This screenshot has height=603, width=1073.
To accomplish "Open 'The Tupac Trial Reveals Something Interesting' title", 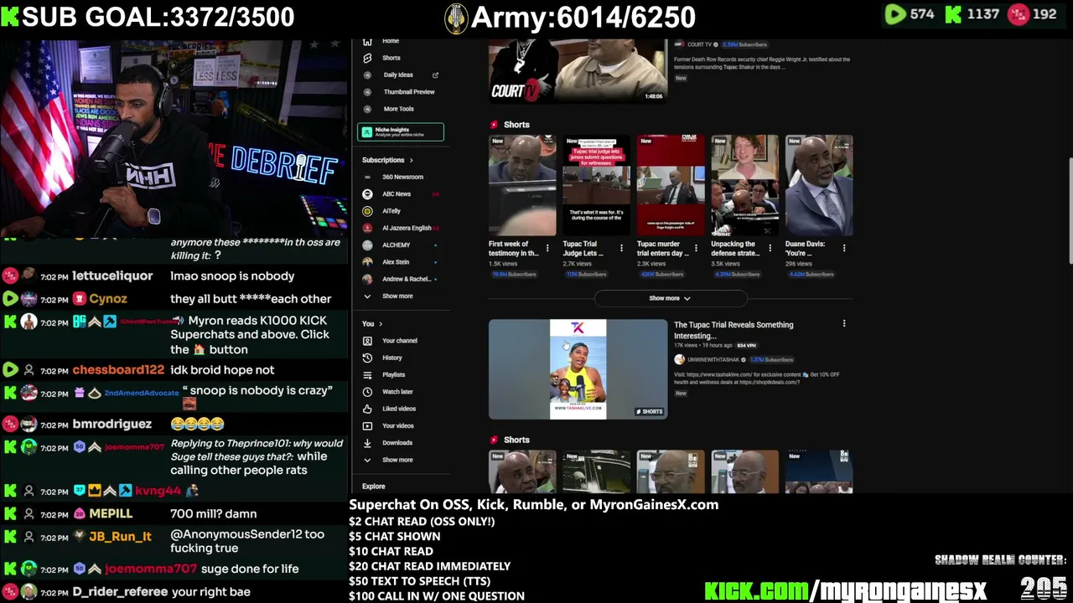I will [733, 330].
